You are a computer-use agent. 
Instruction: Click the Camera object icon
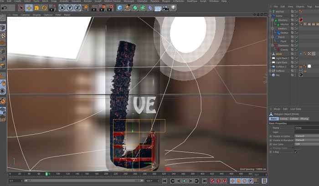point(165,8)
